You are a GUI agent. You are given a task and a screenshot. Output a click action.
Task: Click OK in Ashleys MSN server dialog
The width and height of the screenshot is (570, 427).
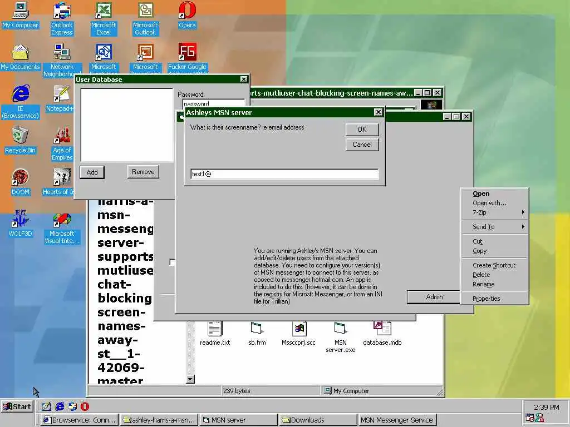(x=362, y=130)
